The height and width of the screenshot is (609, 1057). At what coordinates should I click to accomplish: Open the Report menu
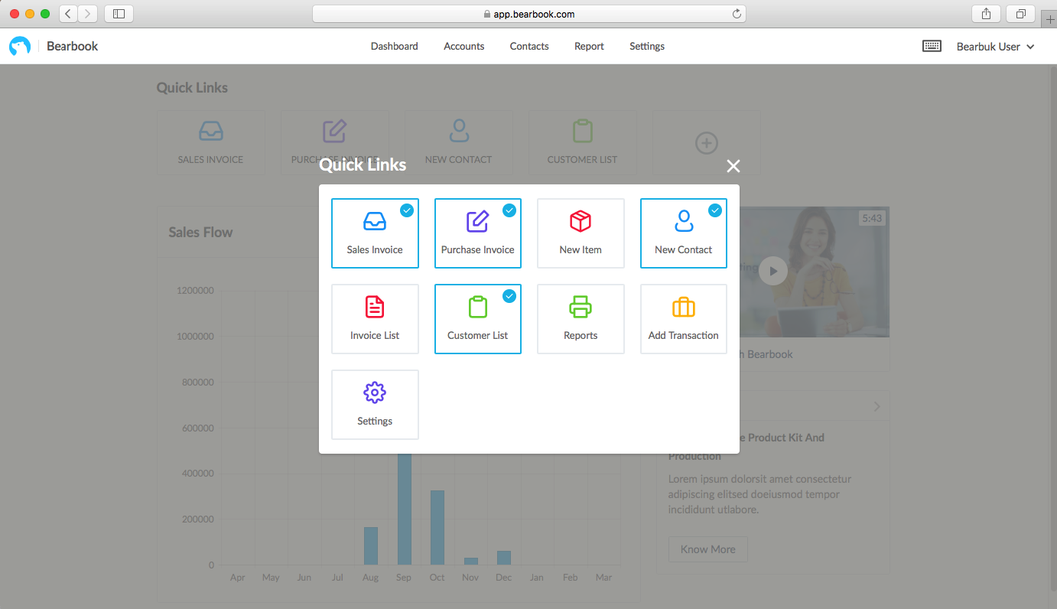[x=589, y=46]
